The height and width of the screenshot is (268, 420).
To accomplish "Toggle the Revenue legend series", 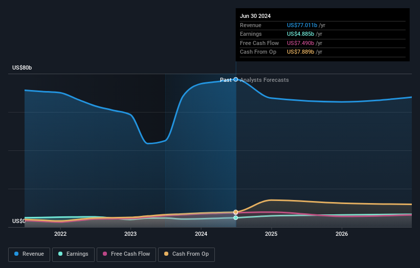I will pos(29,254).
